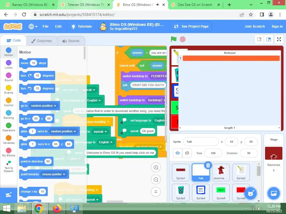286x214 pixels.
Task: Switch to large stage layout
Action: (x=268, y=39)
